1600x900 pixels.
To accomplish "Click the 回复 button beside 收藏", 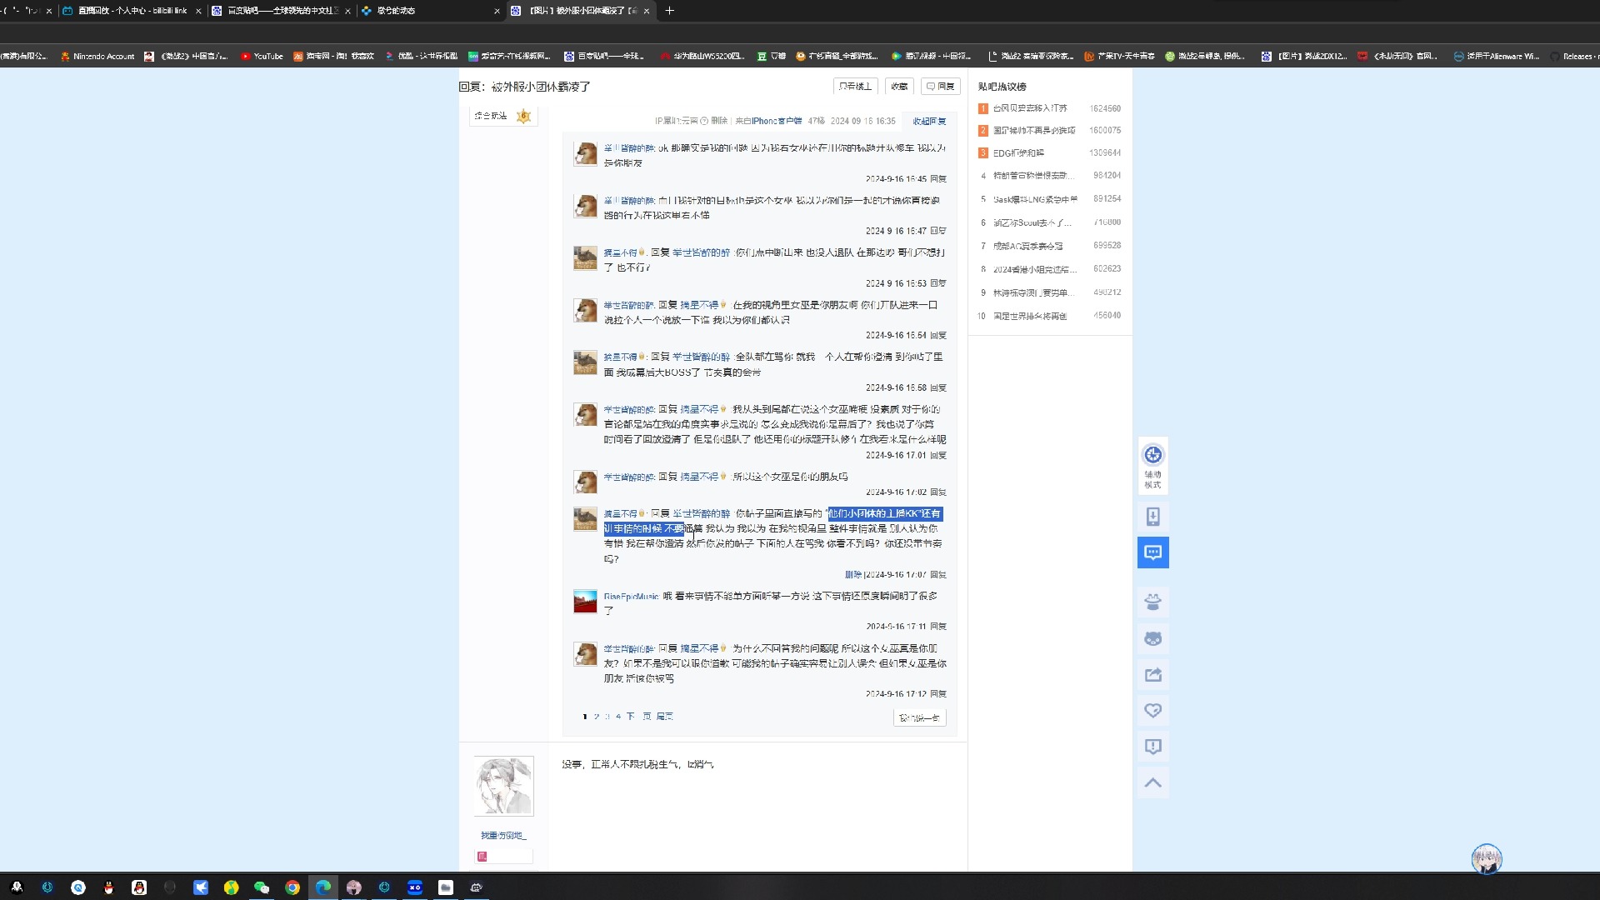I will pos(941,87).
